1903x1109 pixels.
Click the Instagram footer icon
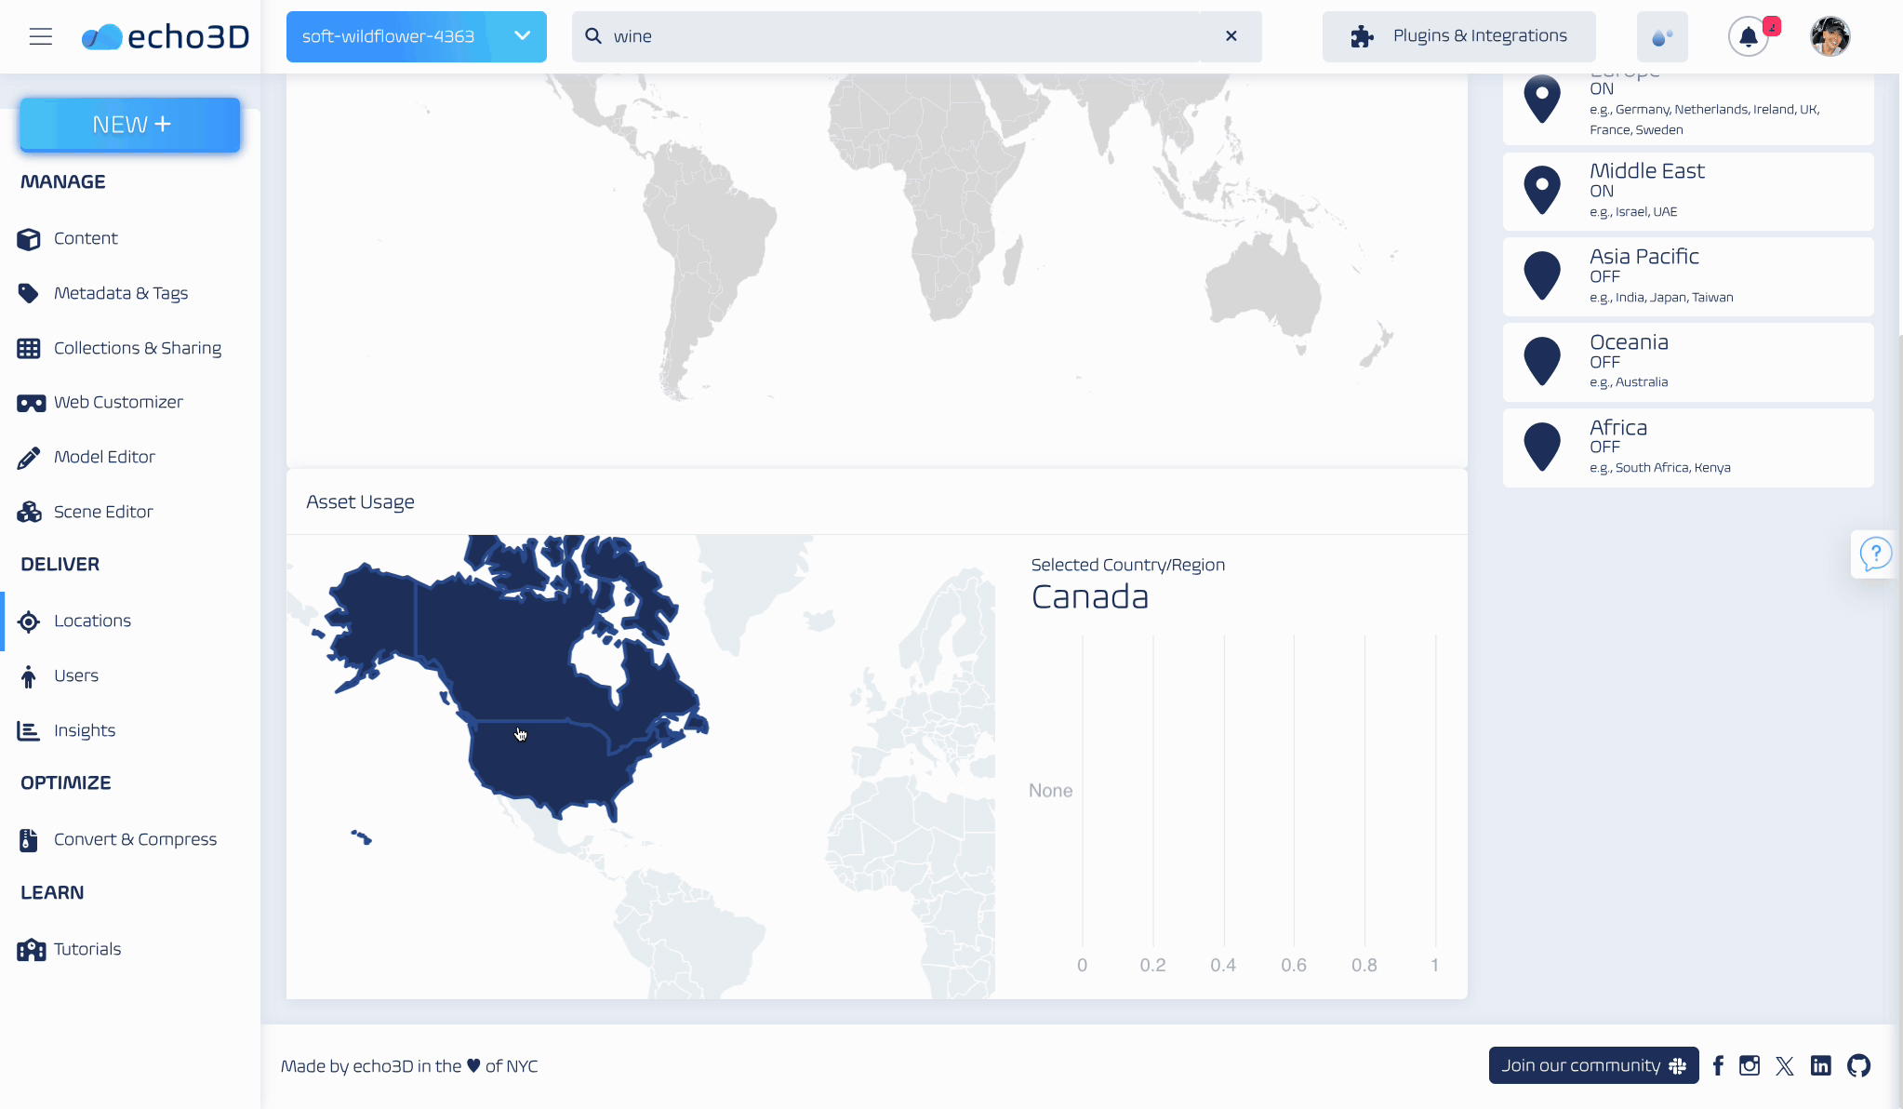tap(1749, 1065)
